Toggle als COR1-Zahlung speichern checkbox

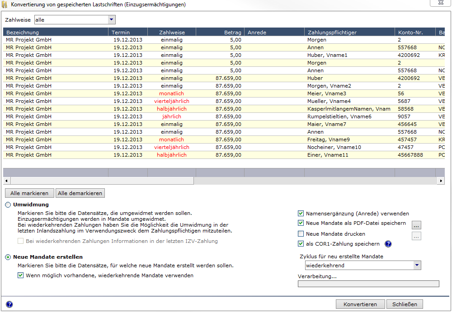pos(301,244)
